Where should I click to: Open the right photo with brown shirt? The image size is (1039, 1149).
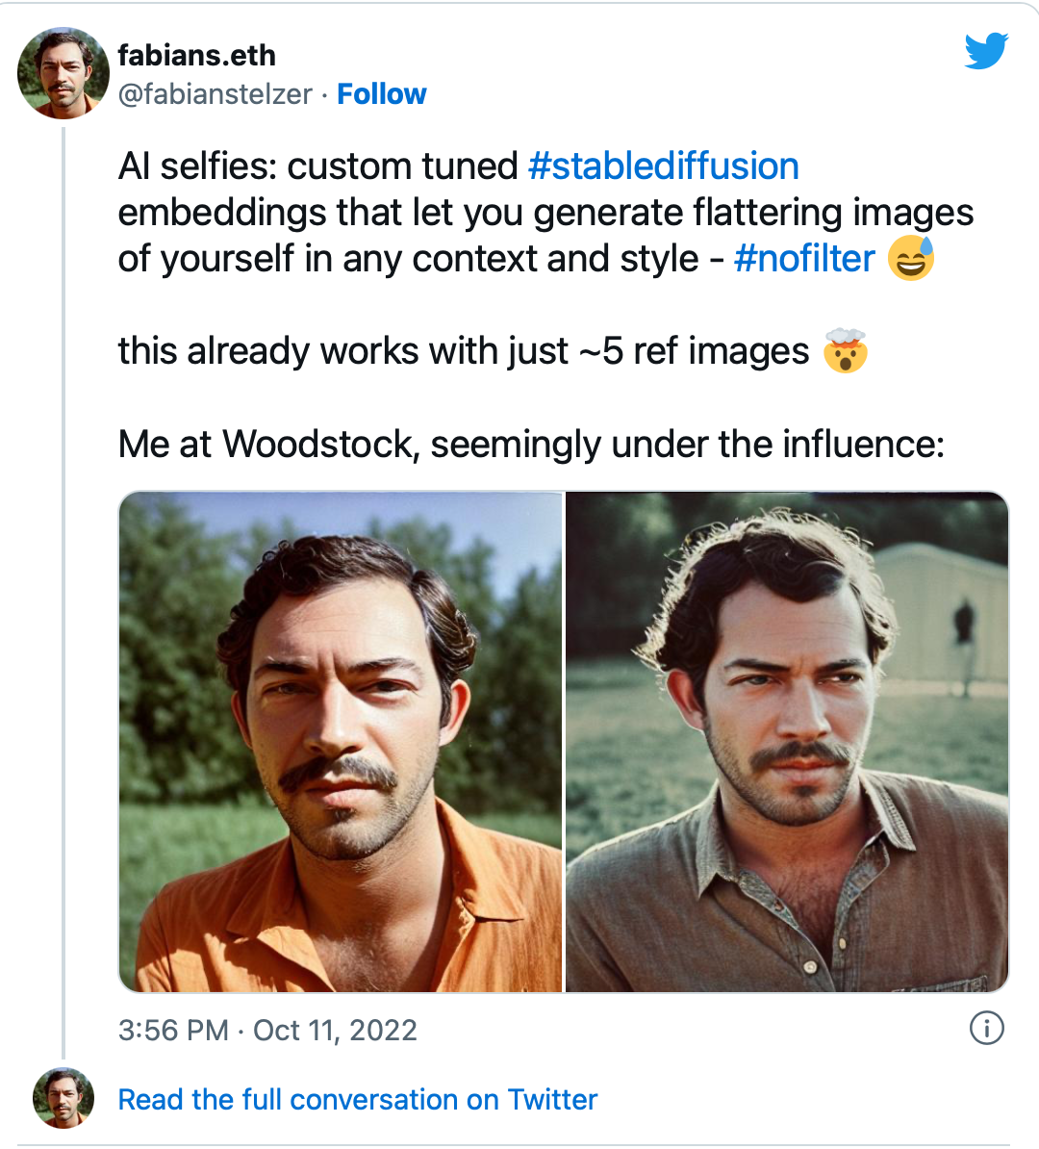click(787, 741)
